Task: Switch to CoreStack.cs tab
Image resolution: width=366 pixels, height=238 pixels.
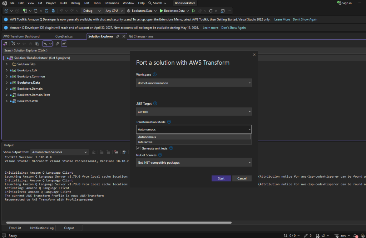Action: (x=64, y=36)
